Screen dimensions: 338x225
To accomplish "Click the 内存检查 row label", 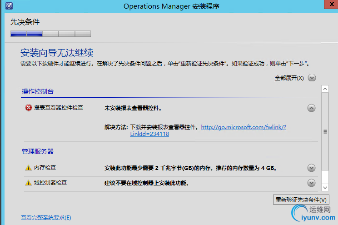I will 45,168.
